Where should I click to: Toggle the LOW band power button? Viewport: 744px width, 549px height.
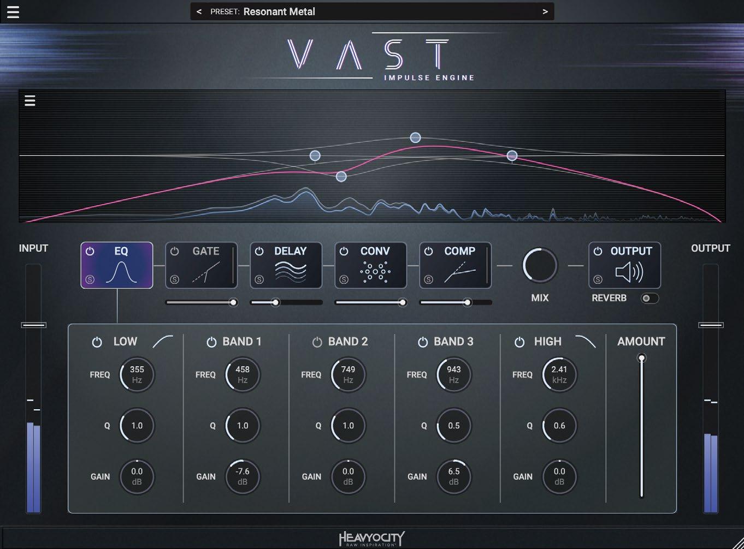click(97, 342)
